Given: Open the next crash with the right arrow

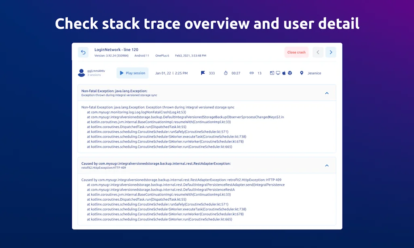Looking at the screenshot, I should (x=331, y=52).
